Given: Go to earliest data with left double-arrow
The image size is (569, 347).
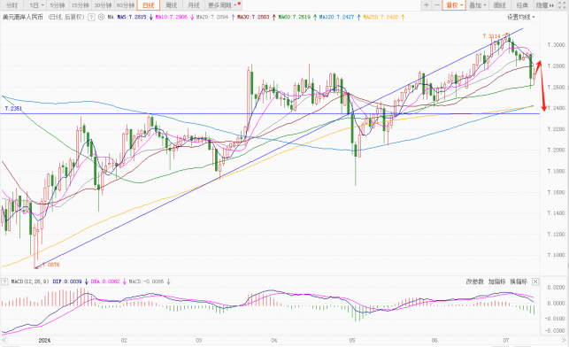Looking at the screenshot, I should (x=4, y=341).
